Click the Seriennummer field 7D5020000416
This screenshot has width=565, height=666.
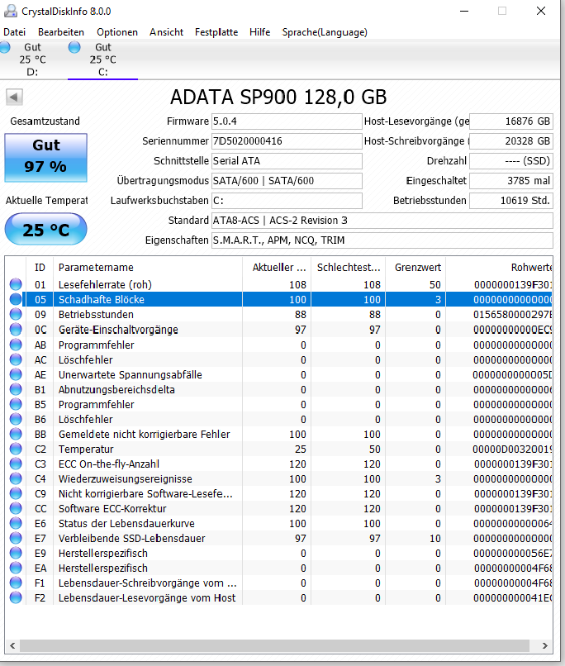287,141
